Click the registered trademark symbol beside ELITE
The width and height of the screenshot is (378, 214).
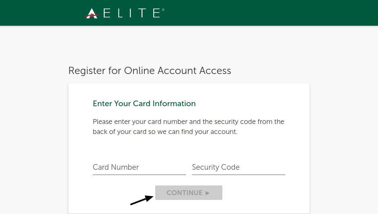point(163,10)
